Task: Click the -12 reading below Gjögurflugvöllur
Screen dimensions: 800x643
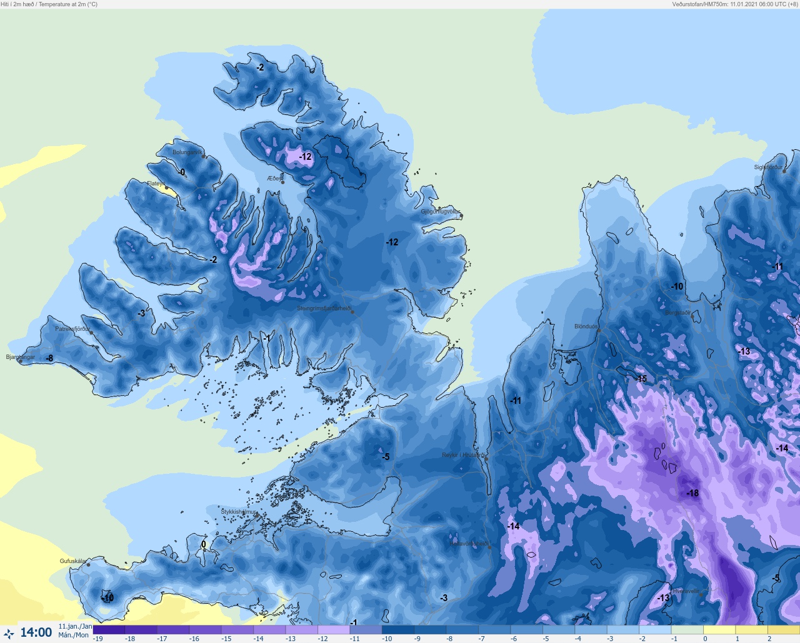Action: (x=392, y=242)
